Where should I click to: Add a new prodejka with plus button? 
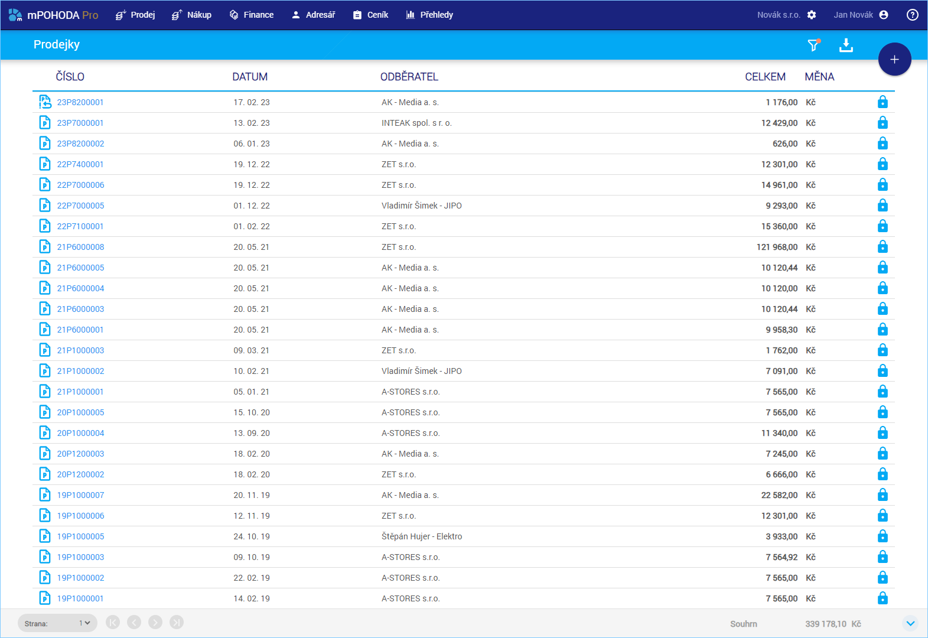click(895, 59)
